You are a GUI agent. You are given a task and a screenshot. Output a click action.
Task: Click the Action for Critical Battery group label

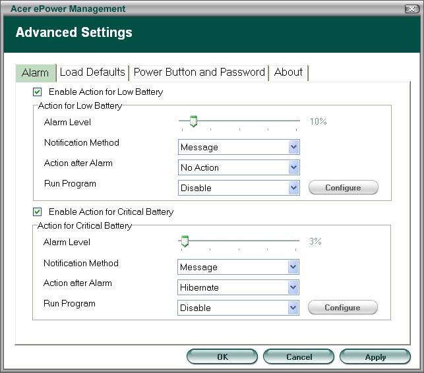pyautogui.click(x=84, y=225)
